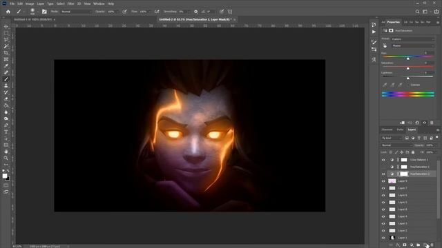
Task: Open the File menu
Action: (12, 3)
